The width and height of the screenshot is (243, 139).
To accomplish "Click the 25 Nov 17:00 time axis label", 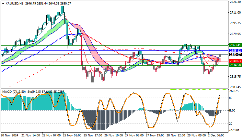I will tap(93, 135).
